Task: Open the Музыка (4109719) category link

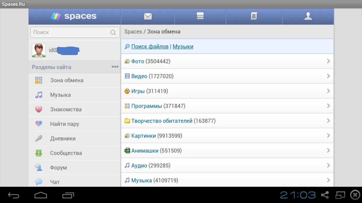Action: click(155, 181)
